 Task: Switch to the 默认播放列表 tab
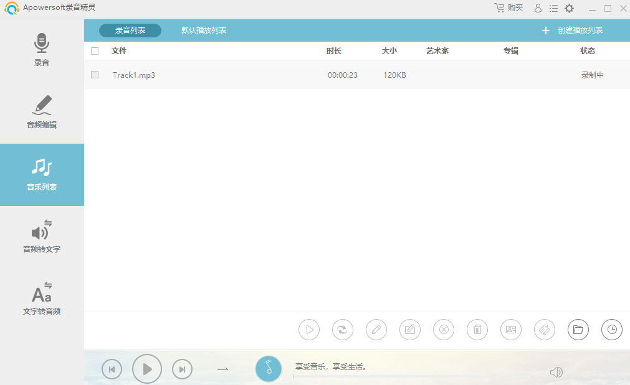(x=204, y=30)
